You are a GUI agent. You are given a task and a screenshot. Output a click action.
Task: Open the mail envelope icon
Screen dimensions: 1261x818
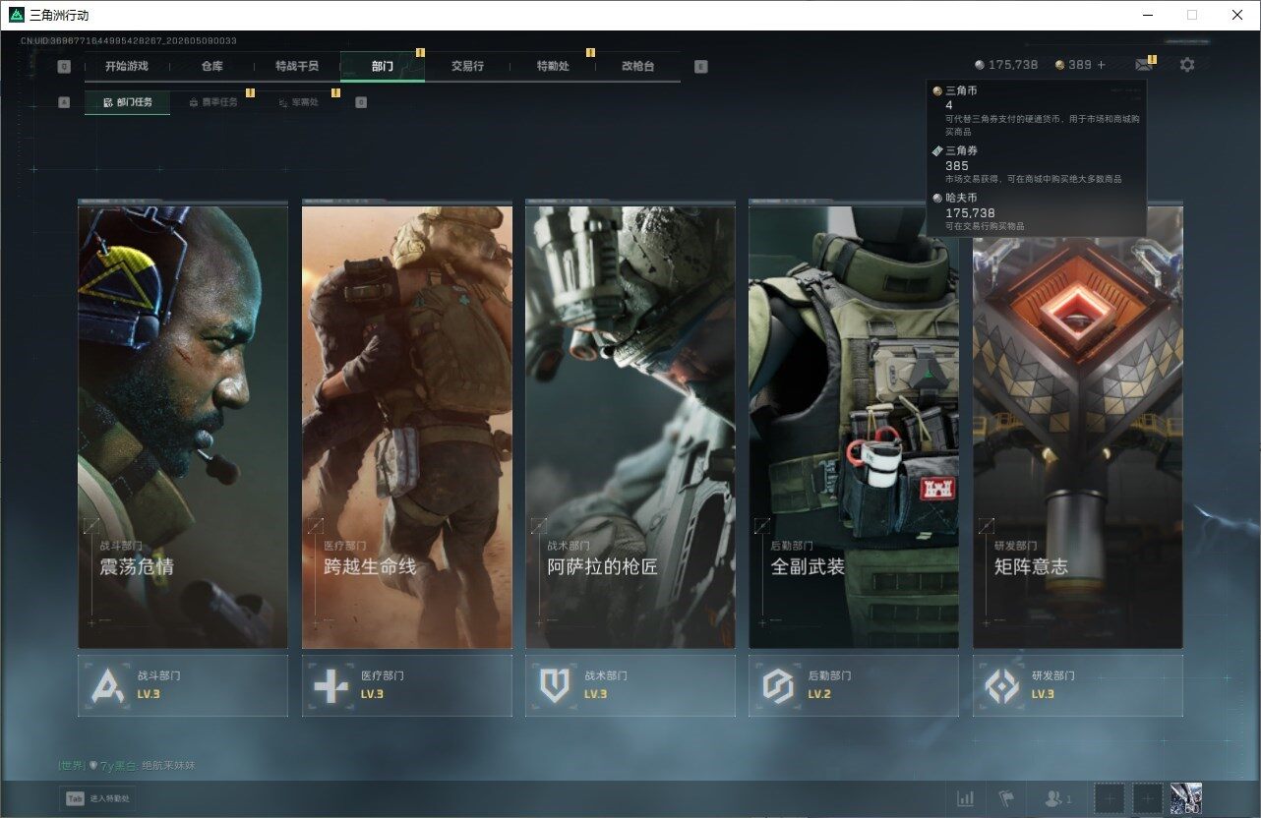[x=1143, y=65]
